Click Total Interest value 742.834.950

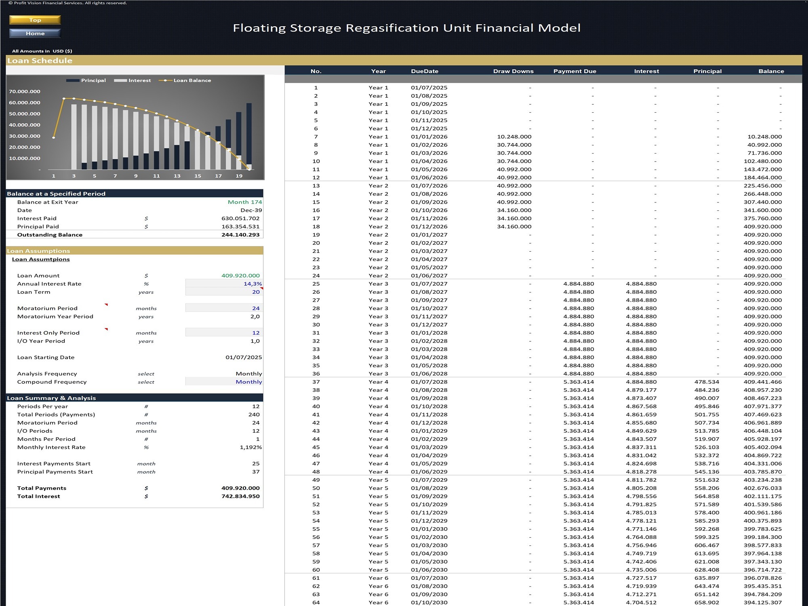pos(240,496)
